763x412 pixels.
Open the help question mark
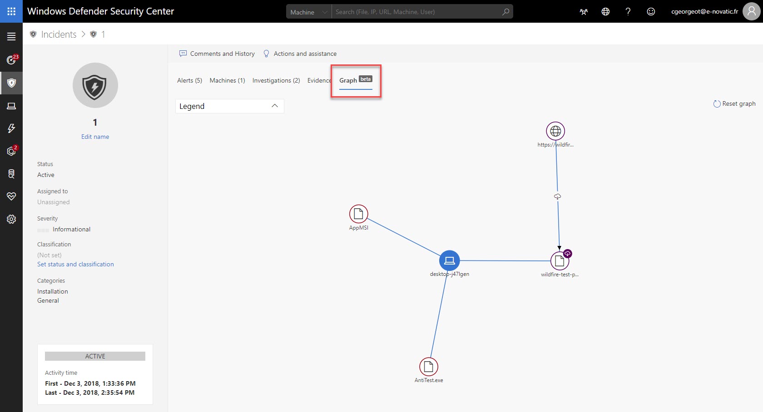628,12
